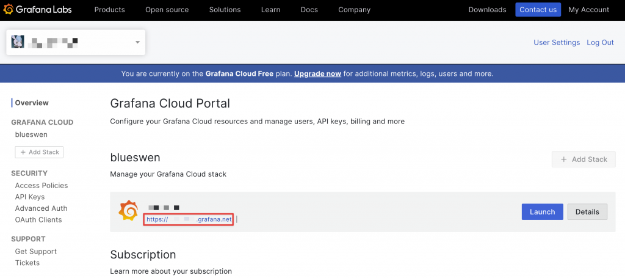Click the Upgrade now link

[x=317, y=74]
